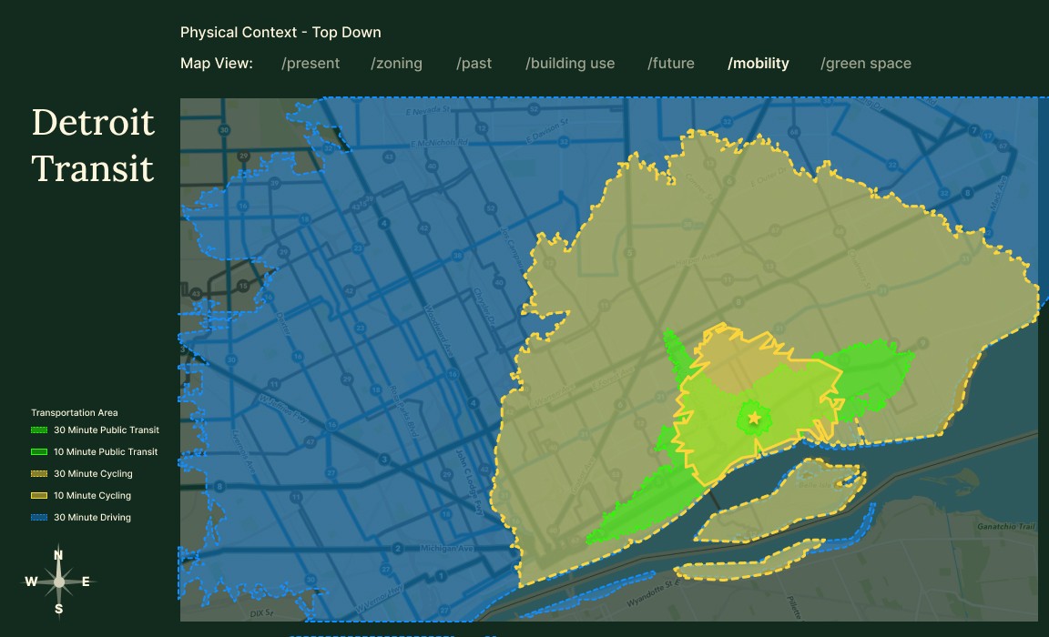Image resolution: width=1049 pixels, height=637 pixels.
Task: Select the north arrow on the compass
Action: coord(58,558)
